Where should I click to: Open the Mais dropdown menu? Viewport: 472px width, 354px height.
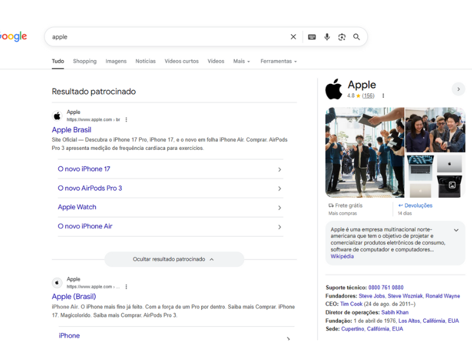point(241,61)
